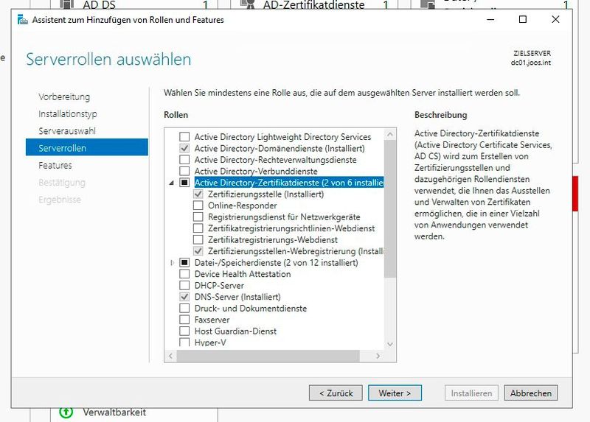Toggle Active Directory-Domänendienste checkbox
590x422 pixels.
[x=184, y=148]
